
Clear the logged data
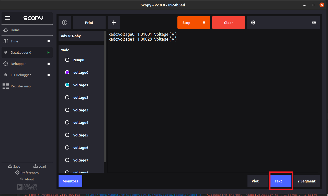[x=229, y=22]
